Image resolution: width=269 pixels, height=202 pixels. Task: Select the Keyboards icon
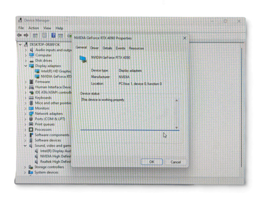[x=31, y=98]
